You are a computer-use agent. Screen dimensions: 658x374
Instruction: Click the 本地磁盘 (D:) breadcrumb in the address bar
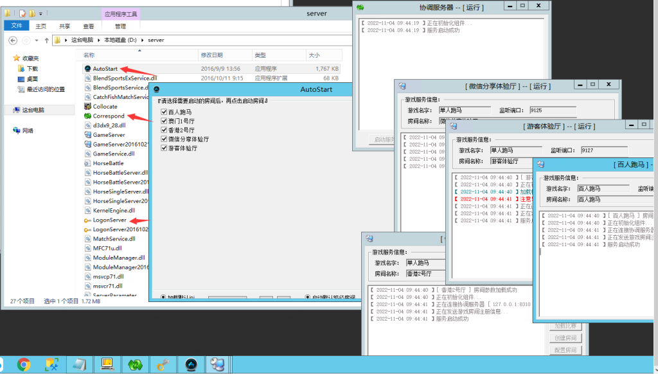120,40
